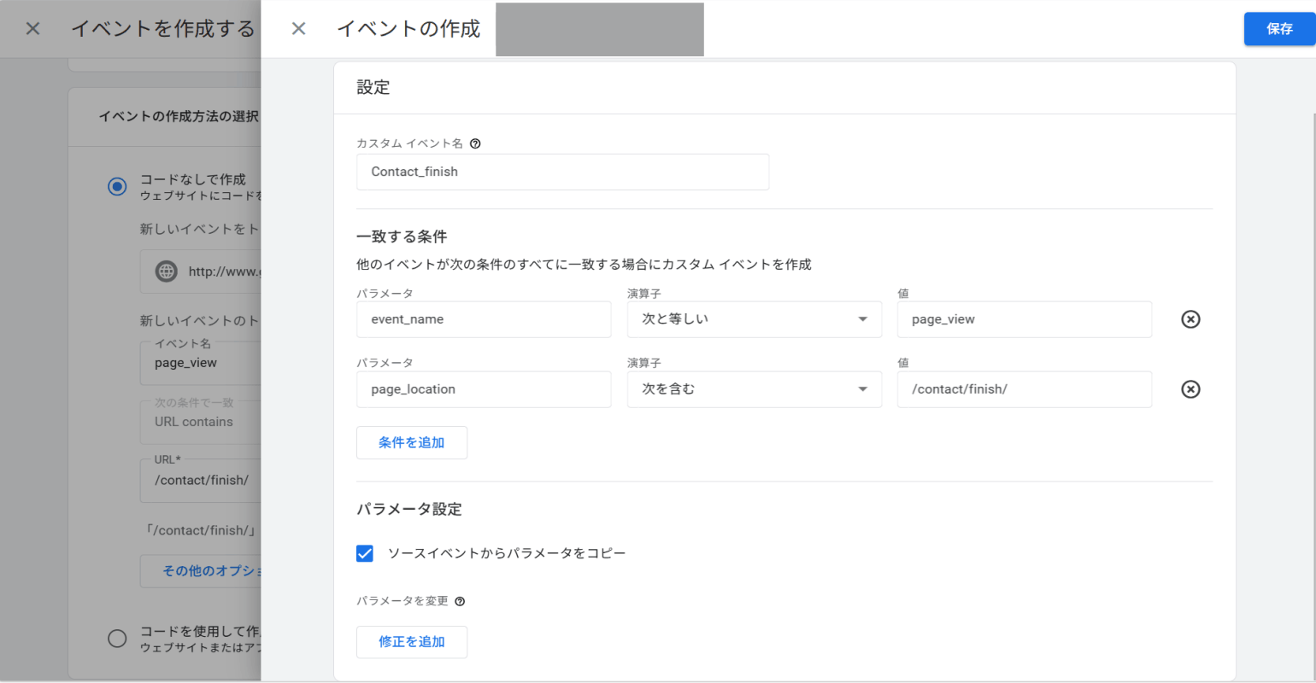1316x683 pixels.
Task: Click the Contact_finish event name field
Action: point(562,172)
